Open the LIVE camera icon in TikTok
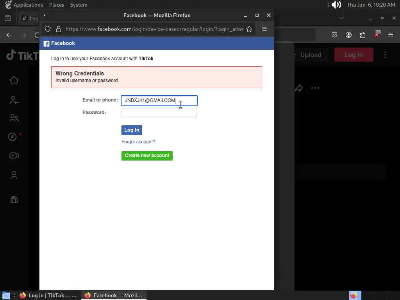 [x=14, y=155]
